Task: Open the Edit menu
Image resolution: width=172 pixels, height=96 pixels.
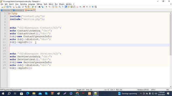Action: click(6, 4)
